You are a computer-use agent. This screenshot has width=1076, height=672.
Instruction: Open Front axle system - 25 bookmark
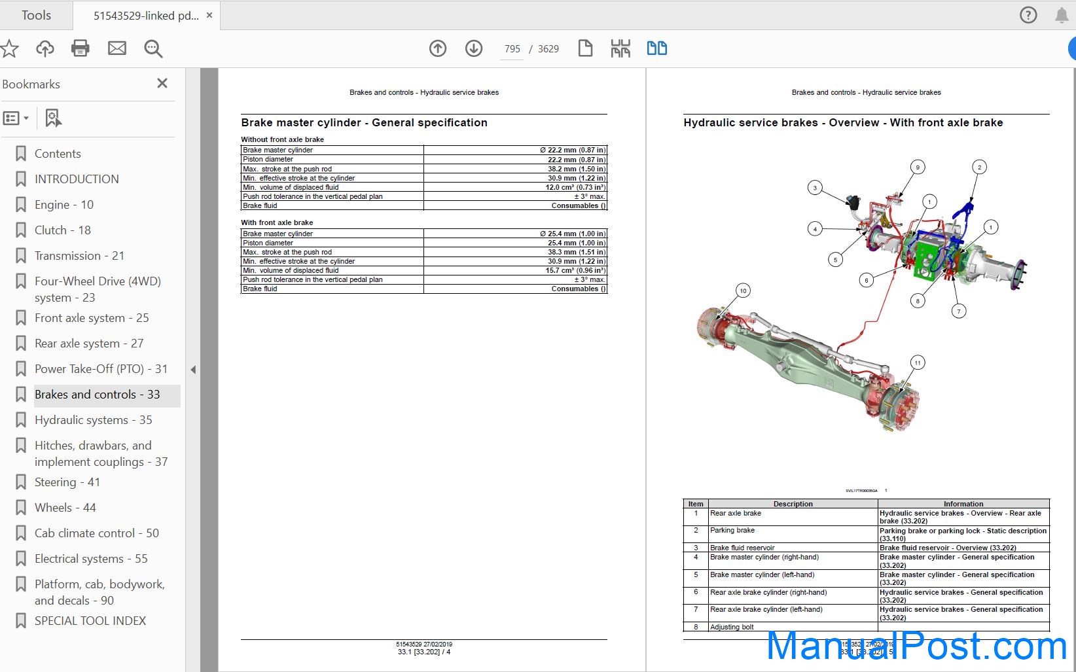pos(92,318)
